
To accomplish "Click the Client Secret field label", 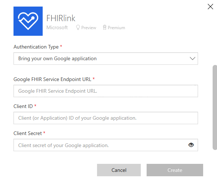I will [28, 133].
